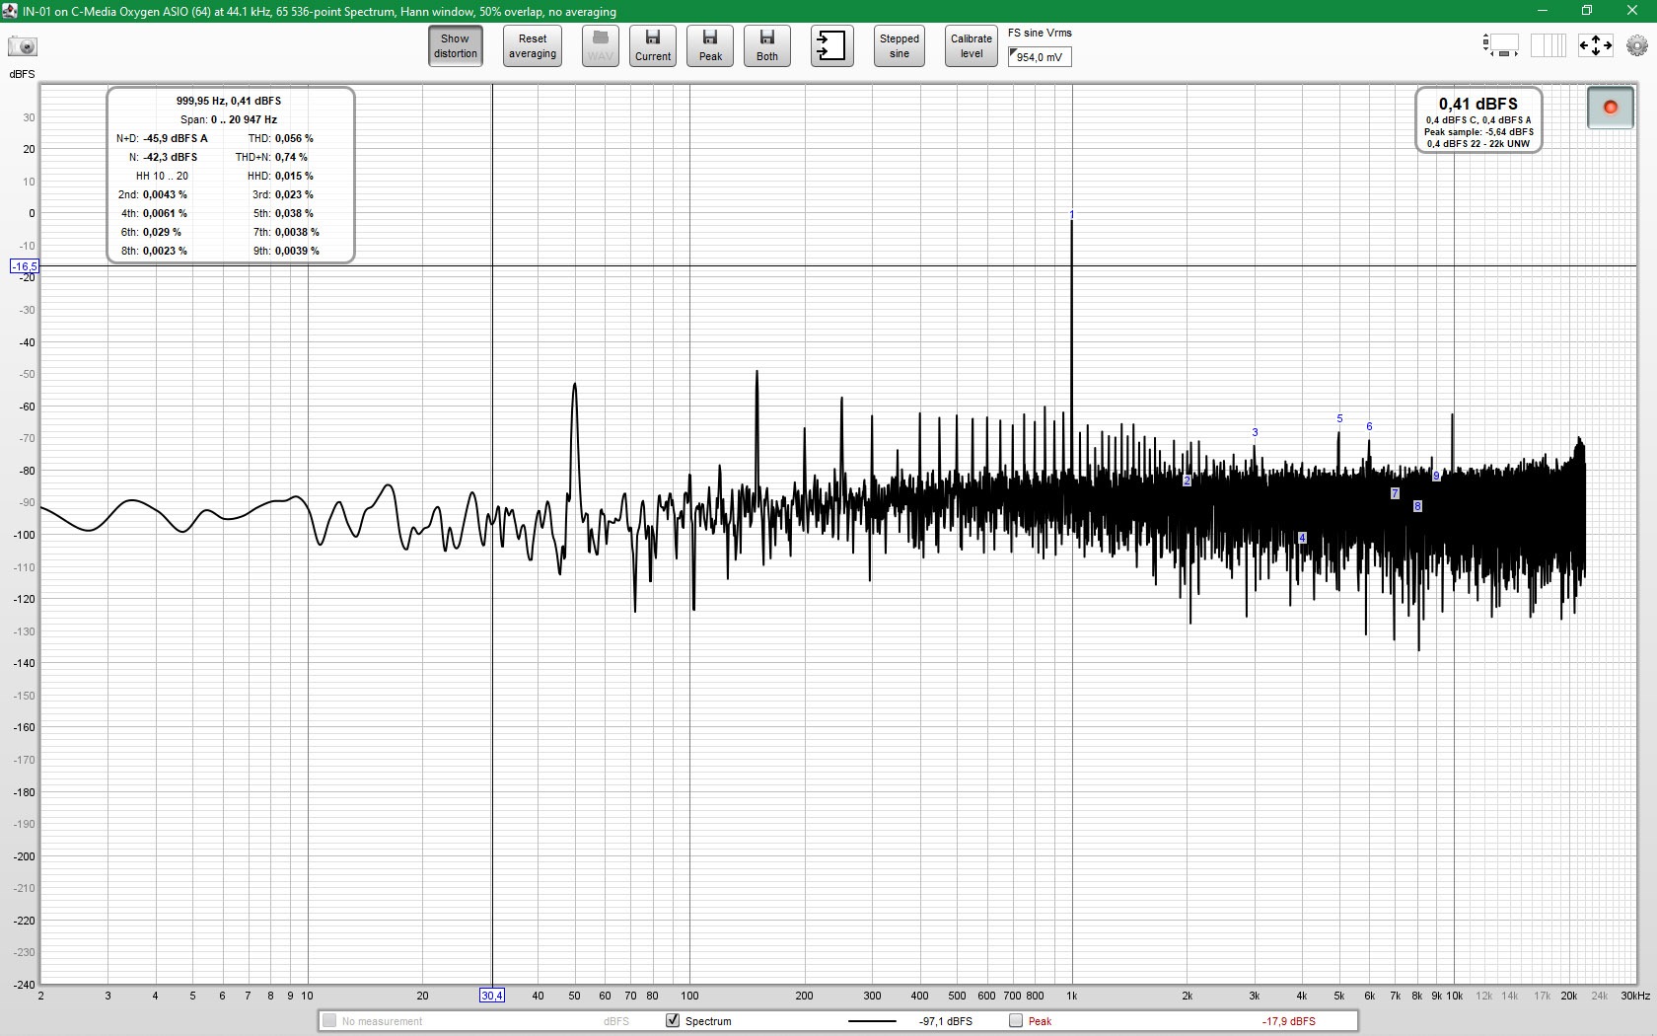Click 3rd harmonic 0,023 % value
1657x1036 pixels.
point(294,194)
